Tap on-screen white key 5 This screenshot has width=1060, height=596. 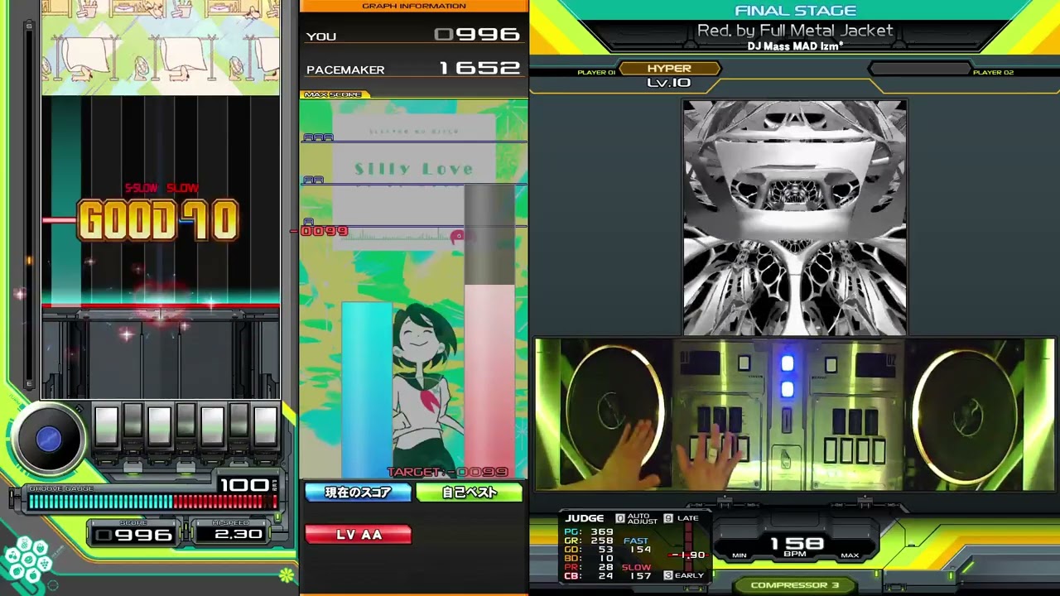pyautogui.click(x=212, y=426)
